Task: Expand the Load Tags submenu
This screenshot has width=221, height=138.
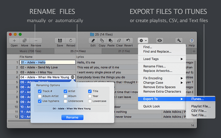Action: [x=162, y=59]
